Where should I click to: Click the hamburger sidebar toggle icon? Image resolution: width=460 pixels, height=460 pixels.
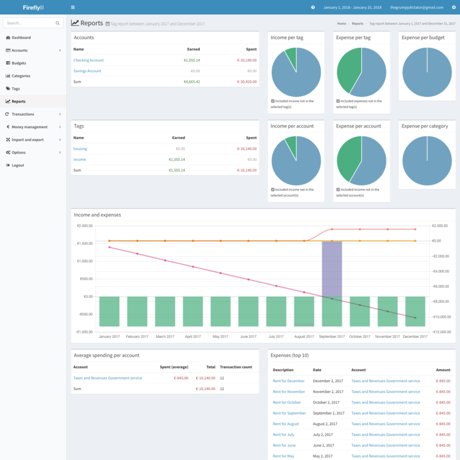pos(73,7)
